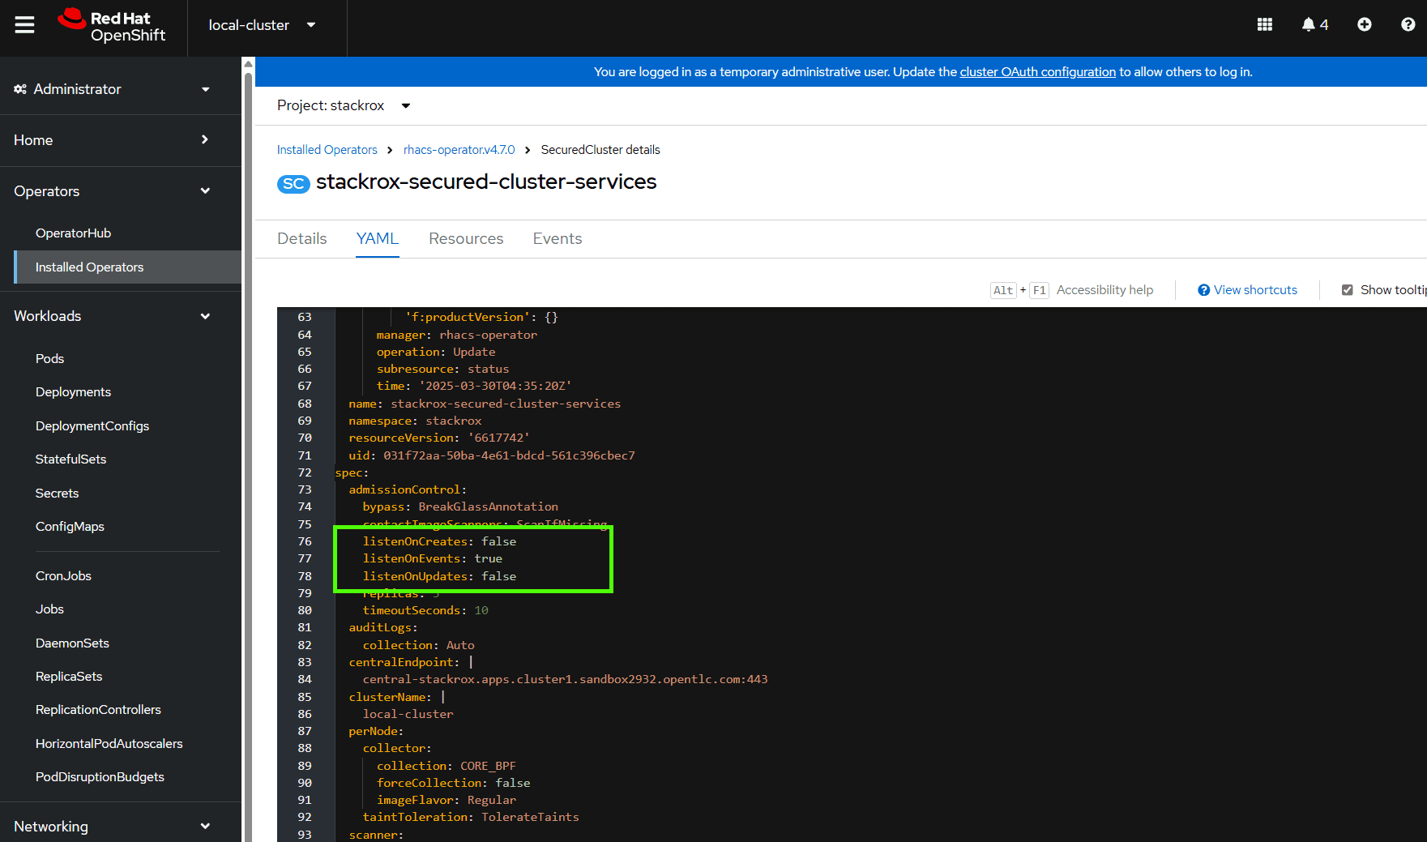Screen dimensions: 1427x842
Task: Open the Project: stackrox dropdown
Action: click(344, 105)
